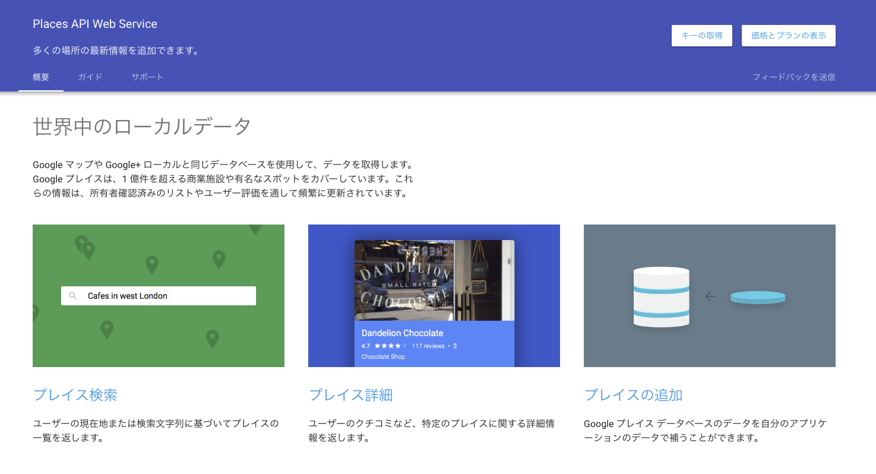Click the Dandelion Chocolate name on the card
This screenshot has height=474, width=876.
[x=403, y=333]
